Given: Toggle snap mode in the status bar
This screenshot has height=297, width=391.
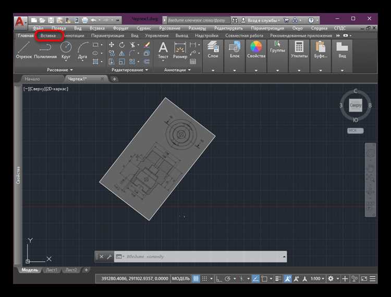Looking at the screenshot, I should coord(204,279).
